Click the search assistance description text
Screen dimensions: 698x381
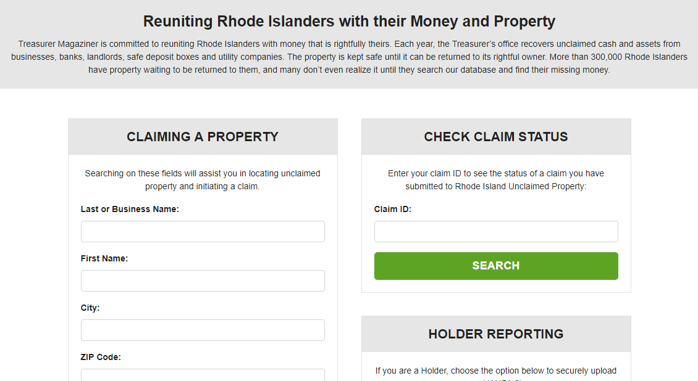tap(203, 179)
